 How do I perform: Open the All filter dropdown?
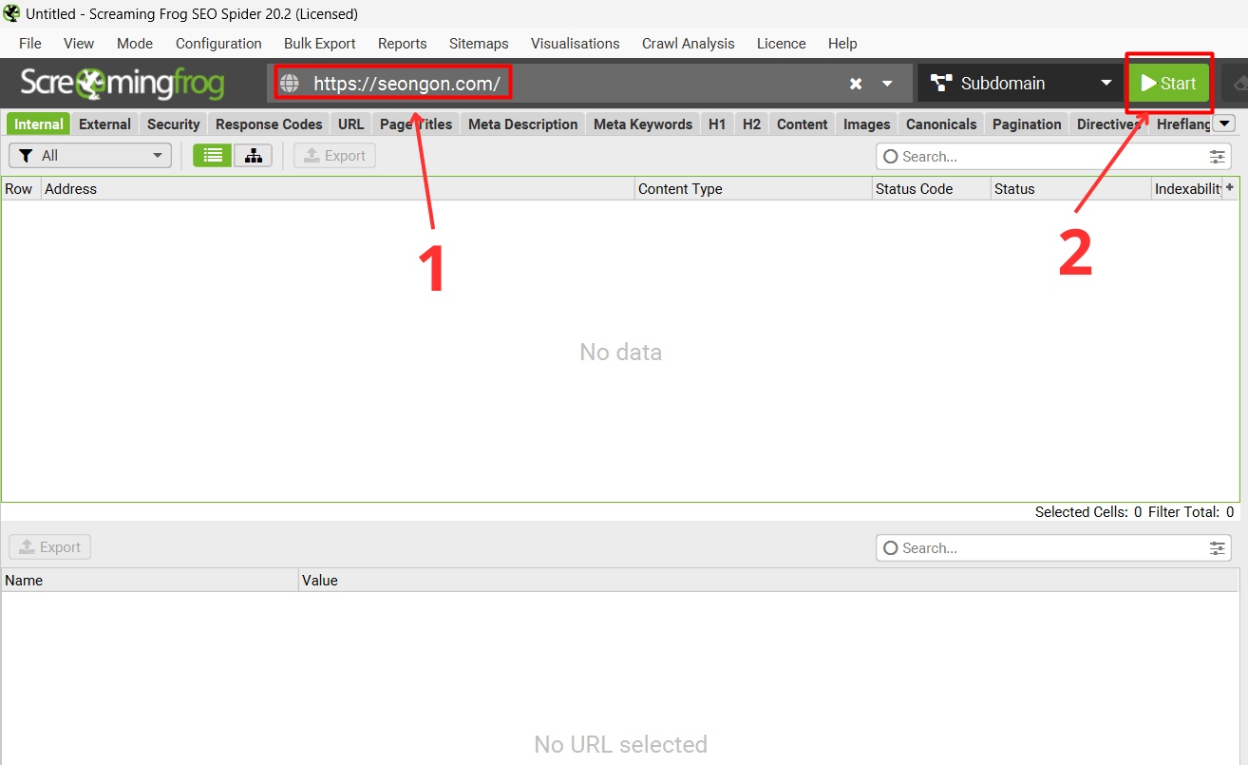[90, 156]
